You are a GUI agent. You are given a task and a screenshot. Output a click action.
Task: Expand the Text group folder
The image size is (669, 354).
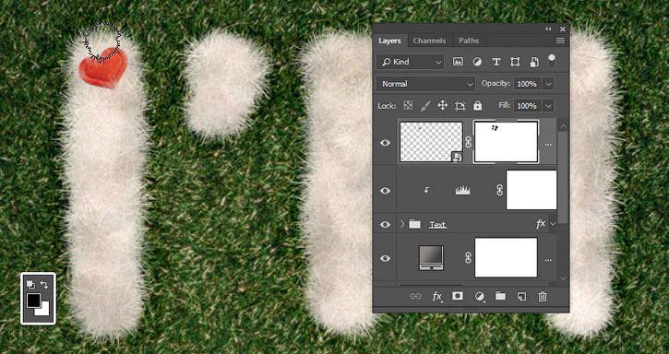pyautogui.click(x=402, y=224)
